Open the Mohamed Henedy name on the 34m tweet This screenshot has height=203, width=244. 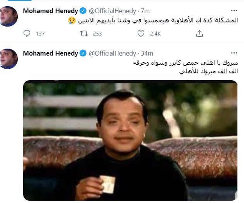pyautogui.click(x=50, y=53)
